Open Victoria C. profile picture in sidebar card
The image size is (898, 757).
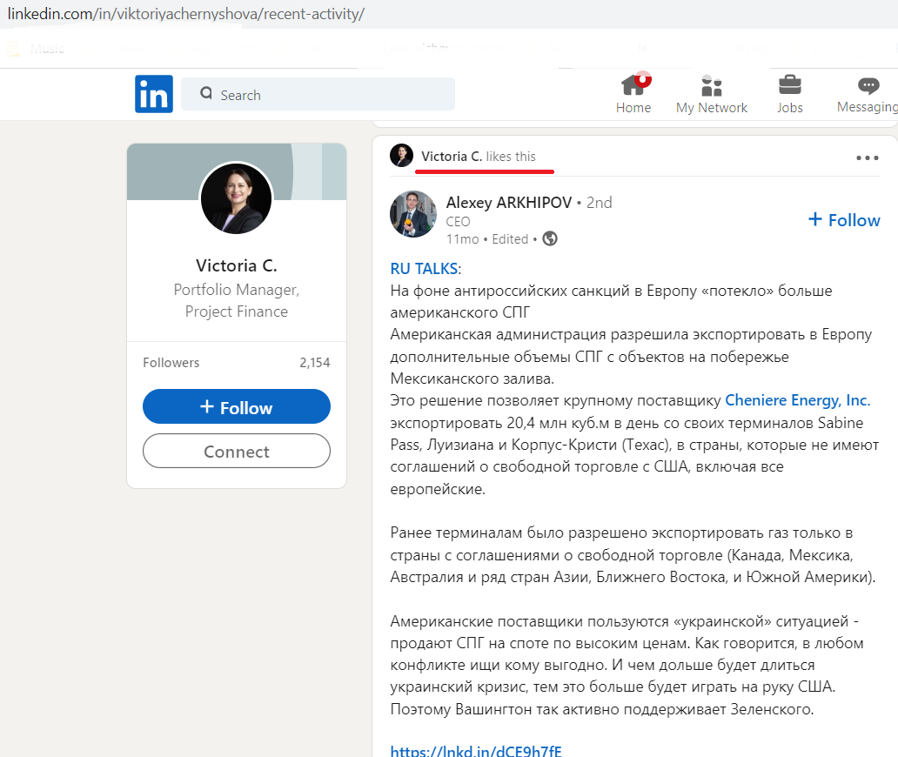236,198
